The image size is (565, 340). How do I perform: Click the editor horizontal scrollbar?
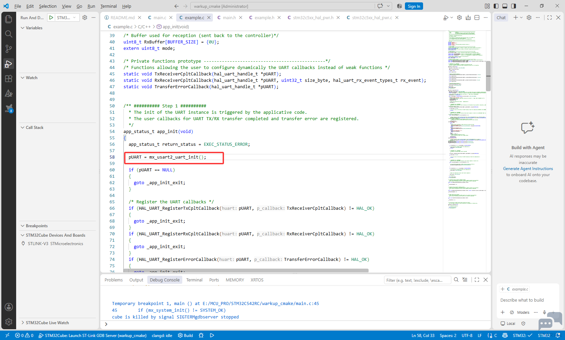(x=246, y=270)
